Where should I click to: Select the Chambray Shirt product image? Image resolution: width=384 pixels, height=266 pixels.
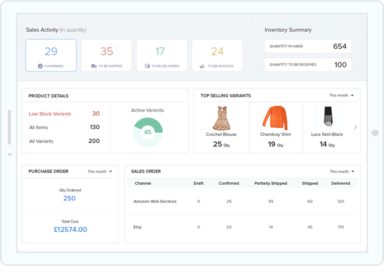click(275, 118)
